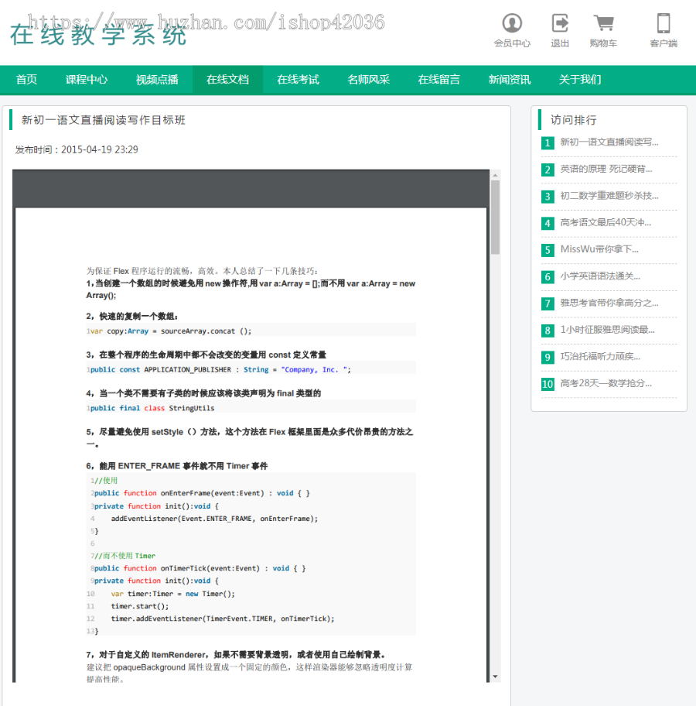Open the 课程中心 navigation tab

(87, 80)
